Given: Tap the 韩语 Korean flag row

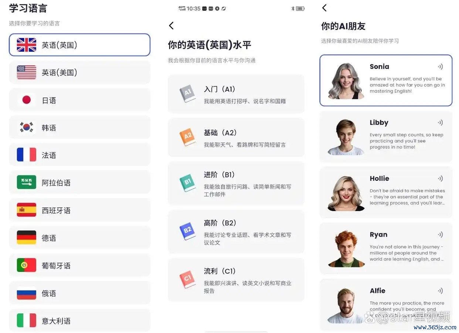Looking at the screenshot, I should pos(79,128).
